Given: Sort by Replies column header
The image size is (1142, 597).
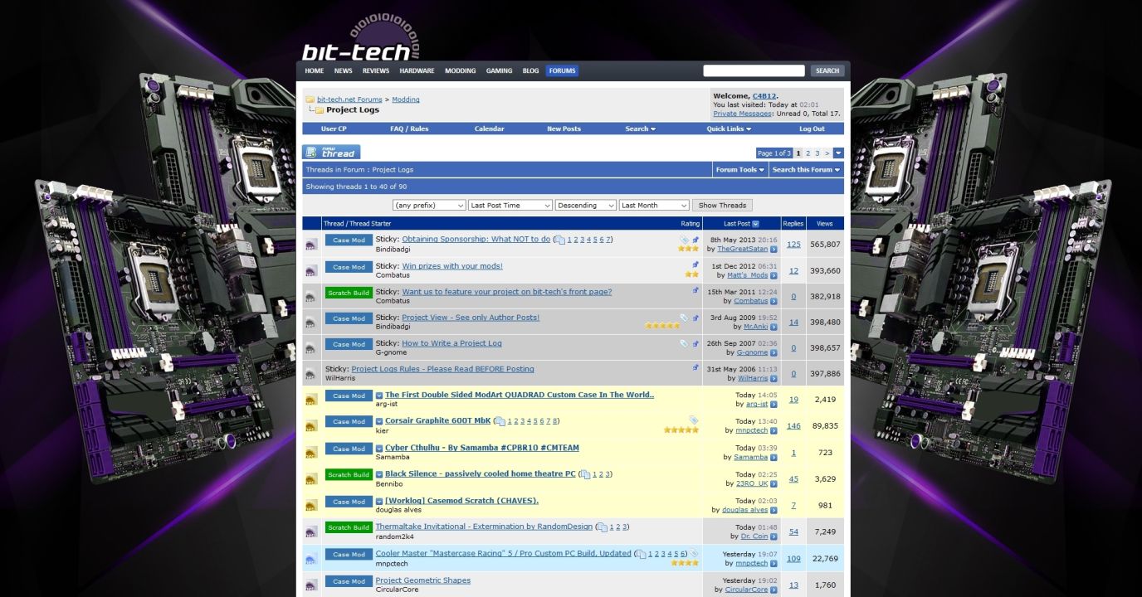Looking at the screenshot, I should click(793, 224).
